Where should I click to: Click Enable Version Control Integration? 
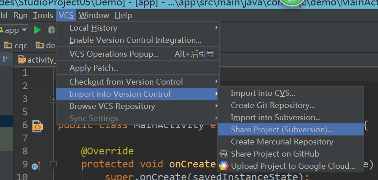[135, 40]
